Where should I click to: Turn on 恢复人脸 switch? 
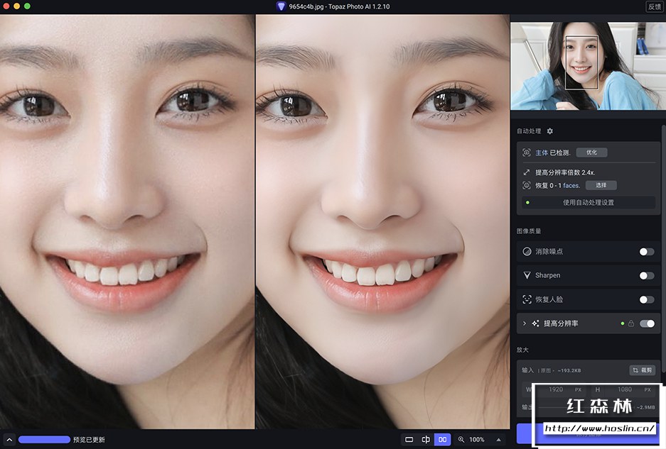(x=647, y=300)
